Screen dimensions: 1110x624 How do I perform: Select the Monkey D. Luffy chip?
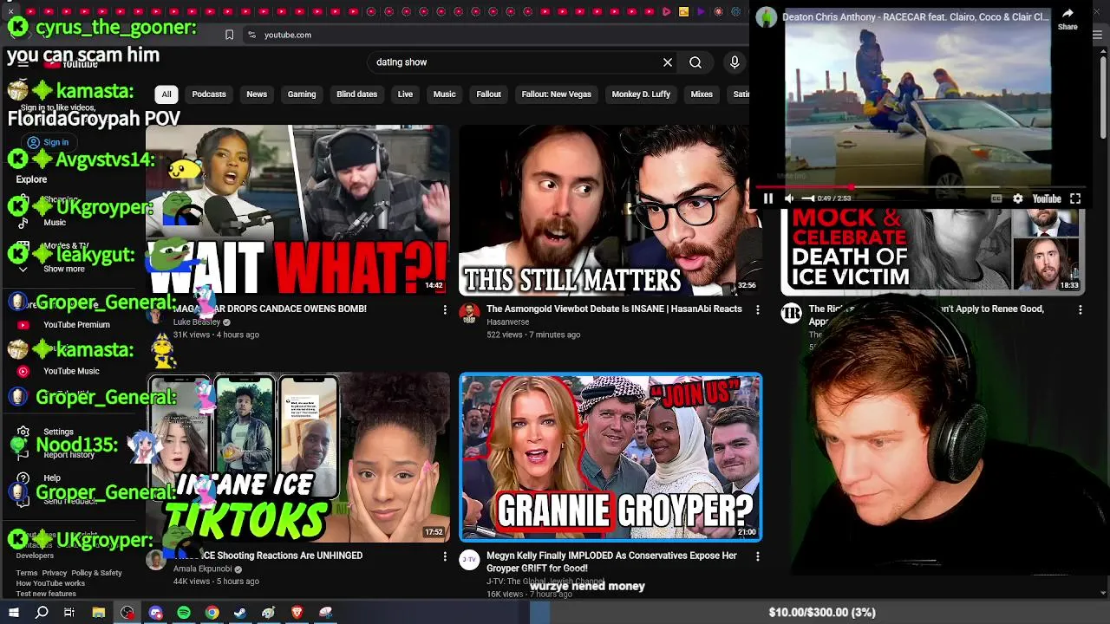point(641,94)
